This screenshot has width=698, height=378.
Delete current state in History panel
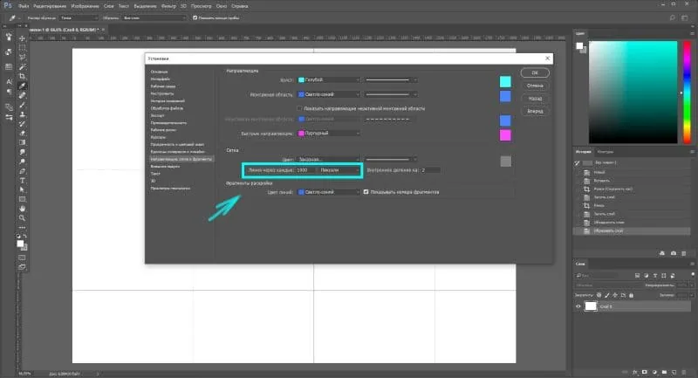(x=684, y=253)
